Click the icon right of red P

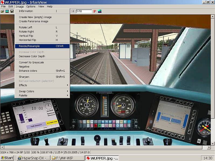click(x=100, y=11)
